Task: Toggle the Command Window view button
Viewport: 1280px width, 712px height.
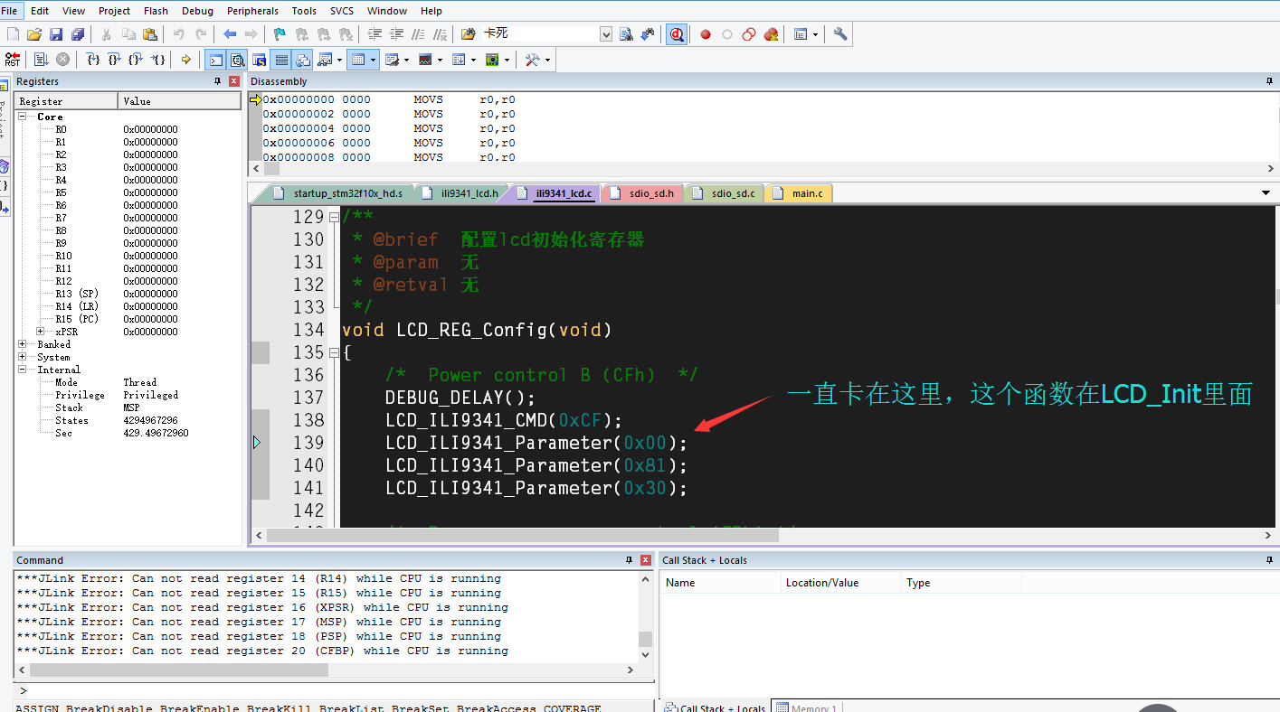Action: click(215, 60)
